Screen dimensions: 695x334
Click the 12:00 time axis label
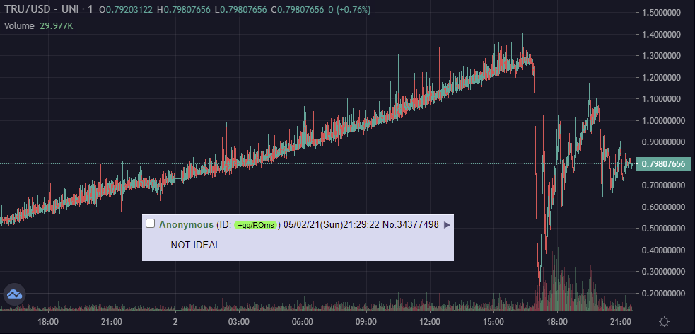pyautogui.click(x=430, y=321)
